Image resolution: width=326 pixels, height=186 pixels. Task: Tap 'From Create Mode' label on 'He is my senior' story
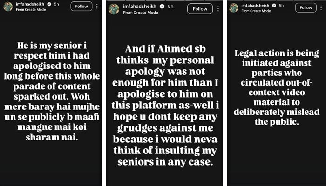(31, 10)
